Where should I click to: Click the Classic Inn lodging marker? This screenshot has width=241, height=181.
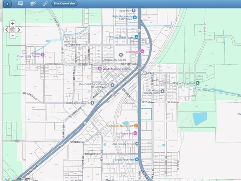[142, 51]
